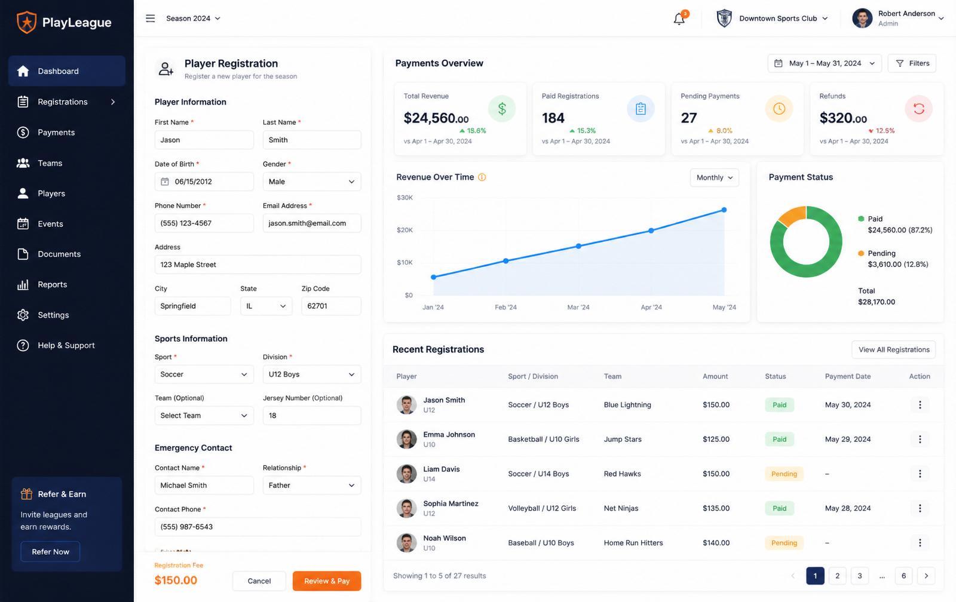Click the Email Address input field

coord(312,223)
